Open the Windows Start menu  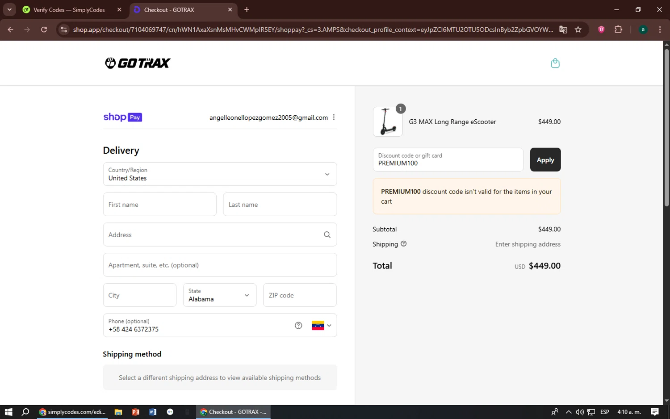coord(8,412)
